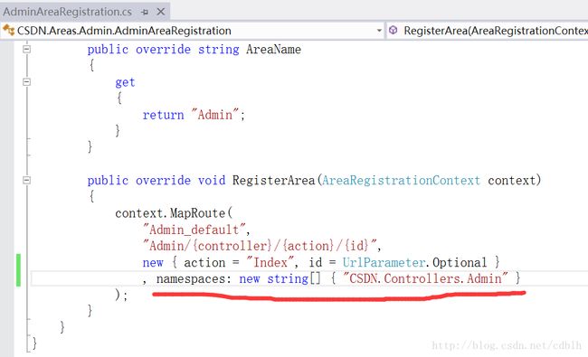Image resolution: width=588 pixels, height=357 pixels.
Task: Click the "CSDN.Controllers.Admin" namespace string
Action: pos(426,278)
